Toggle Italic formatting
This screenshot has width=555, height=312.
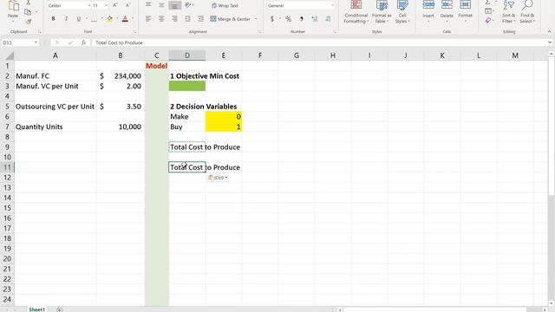point(66,19)
